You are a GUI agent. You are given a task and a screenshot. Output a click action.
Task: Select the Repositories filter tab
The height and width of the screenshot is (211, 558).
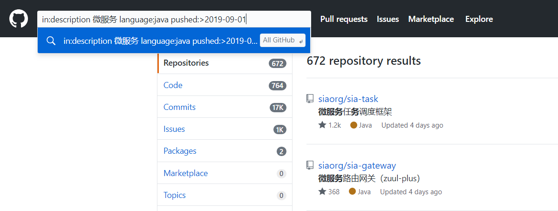[x=225, y=63]
